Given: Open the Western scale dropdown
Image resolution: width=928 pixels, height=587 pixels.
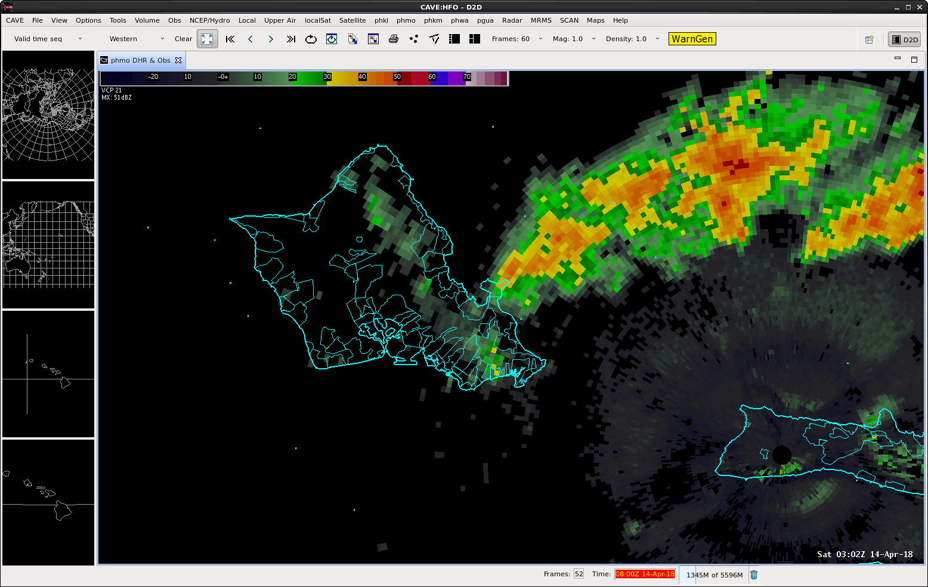Looking at the screenshot, I should coord(137,39).
